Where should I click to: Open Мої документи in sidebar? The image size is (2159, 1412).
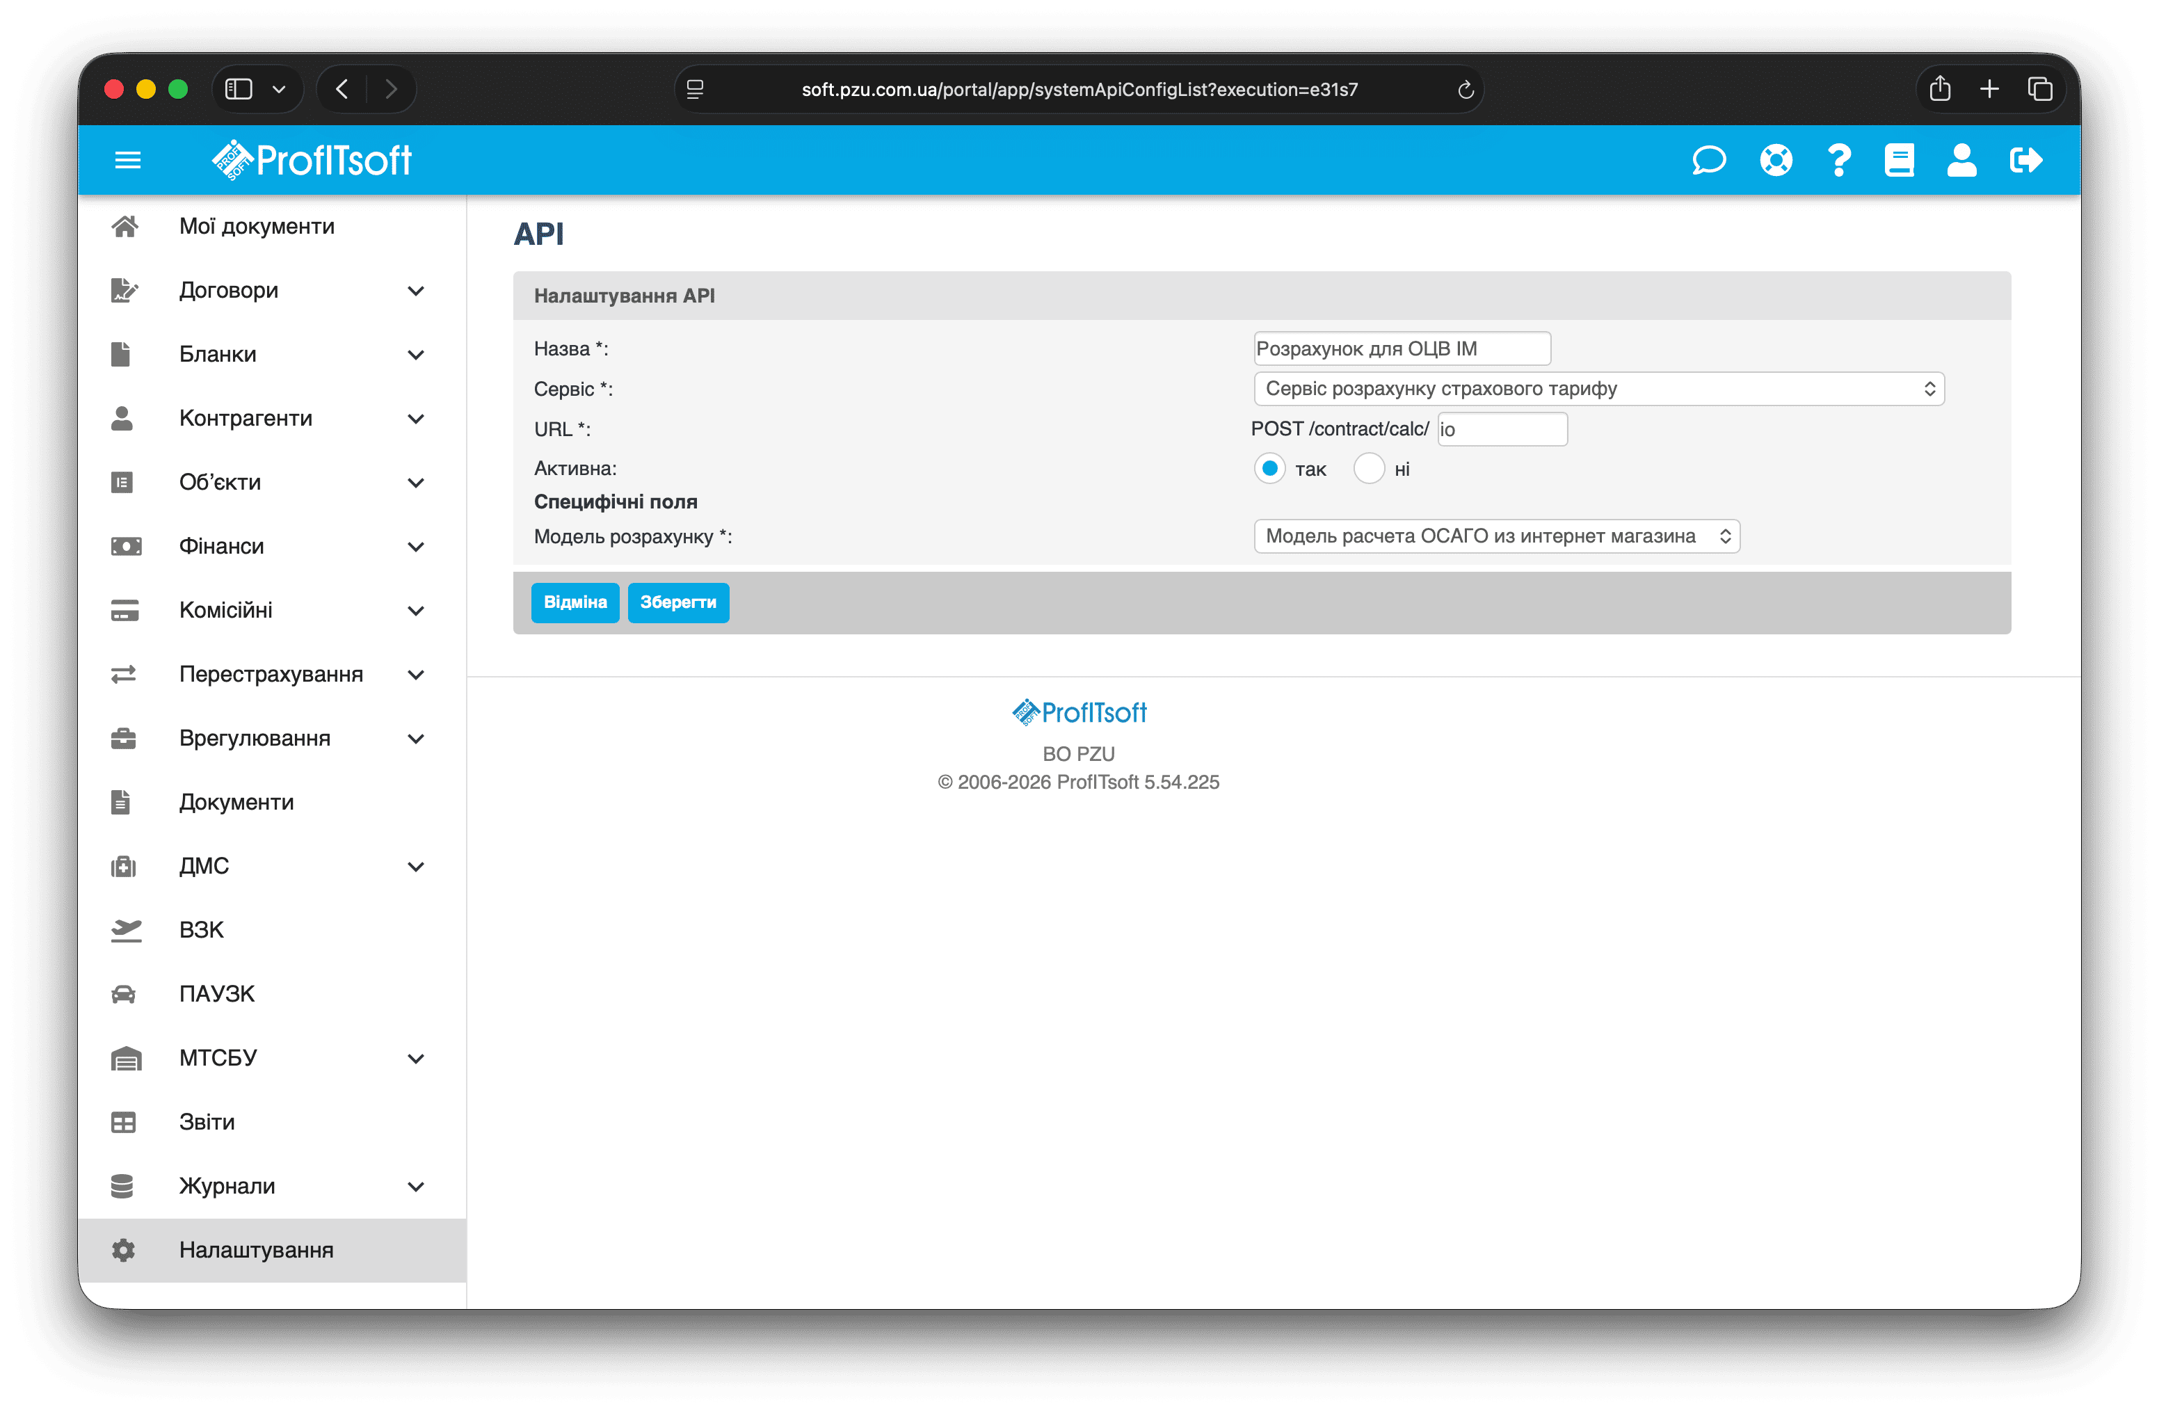[x=257, y=226]
